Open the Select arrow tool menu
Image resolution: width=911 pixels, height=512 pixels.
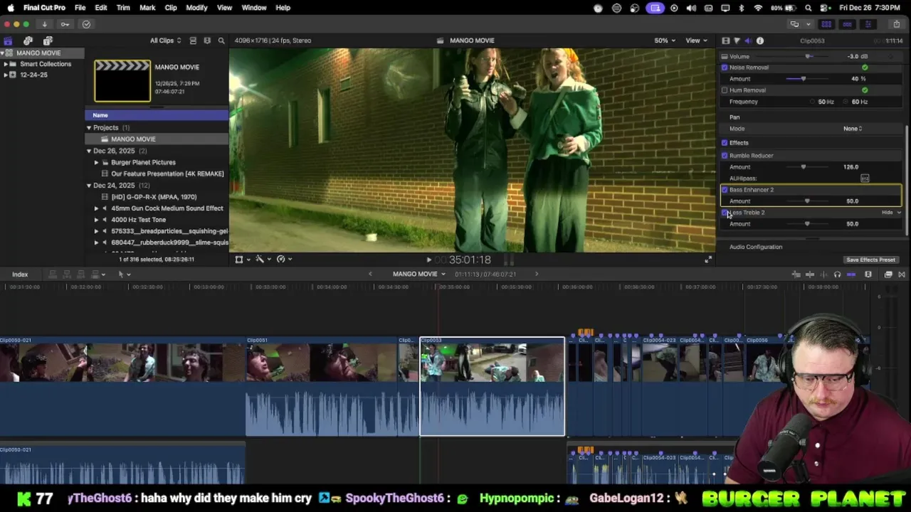[123, 274]
